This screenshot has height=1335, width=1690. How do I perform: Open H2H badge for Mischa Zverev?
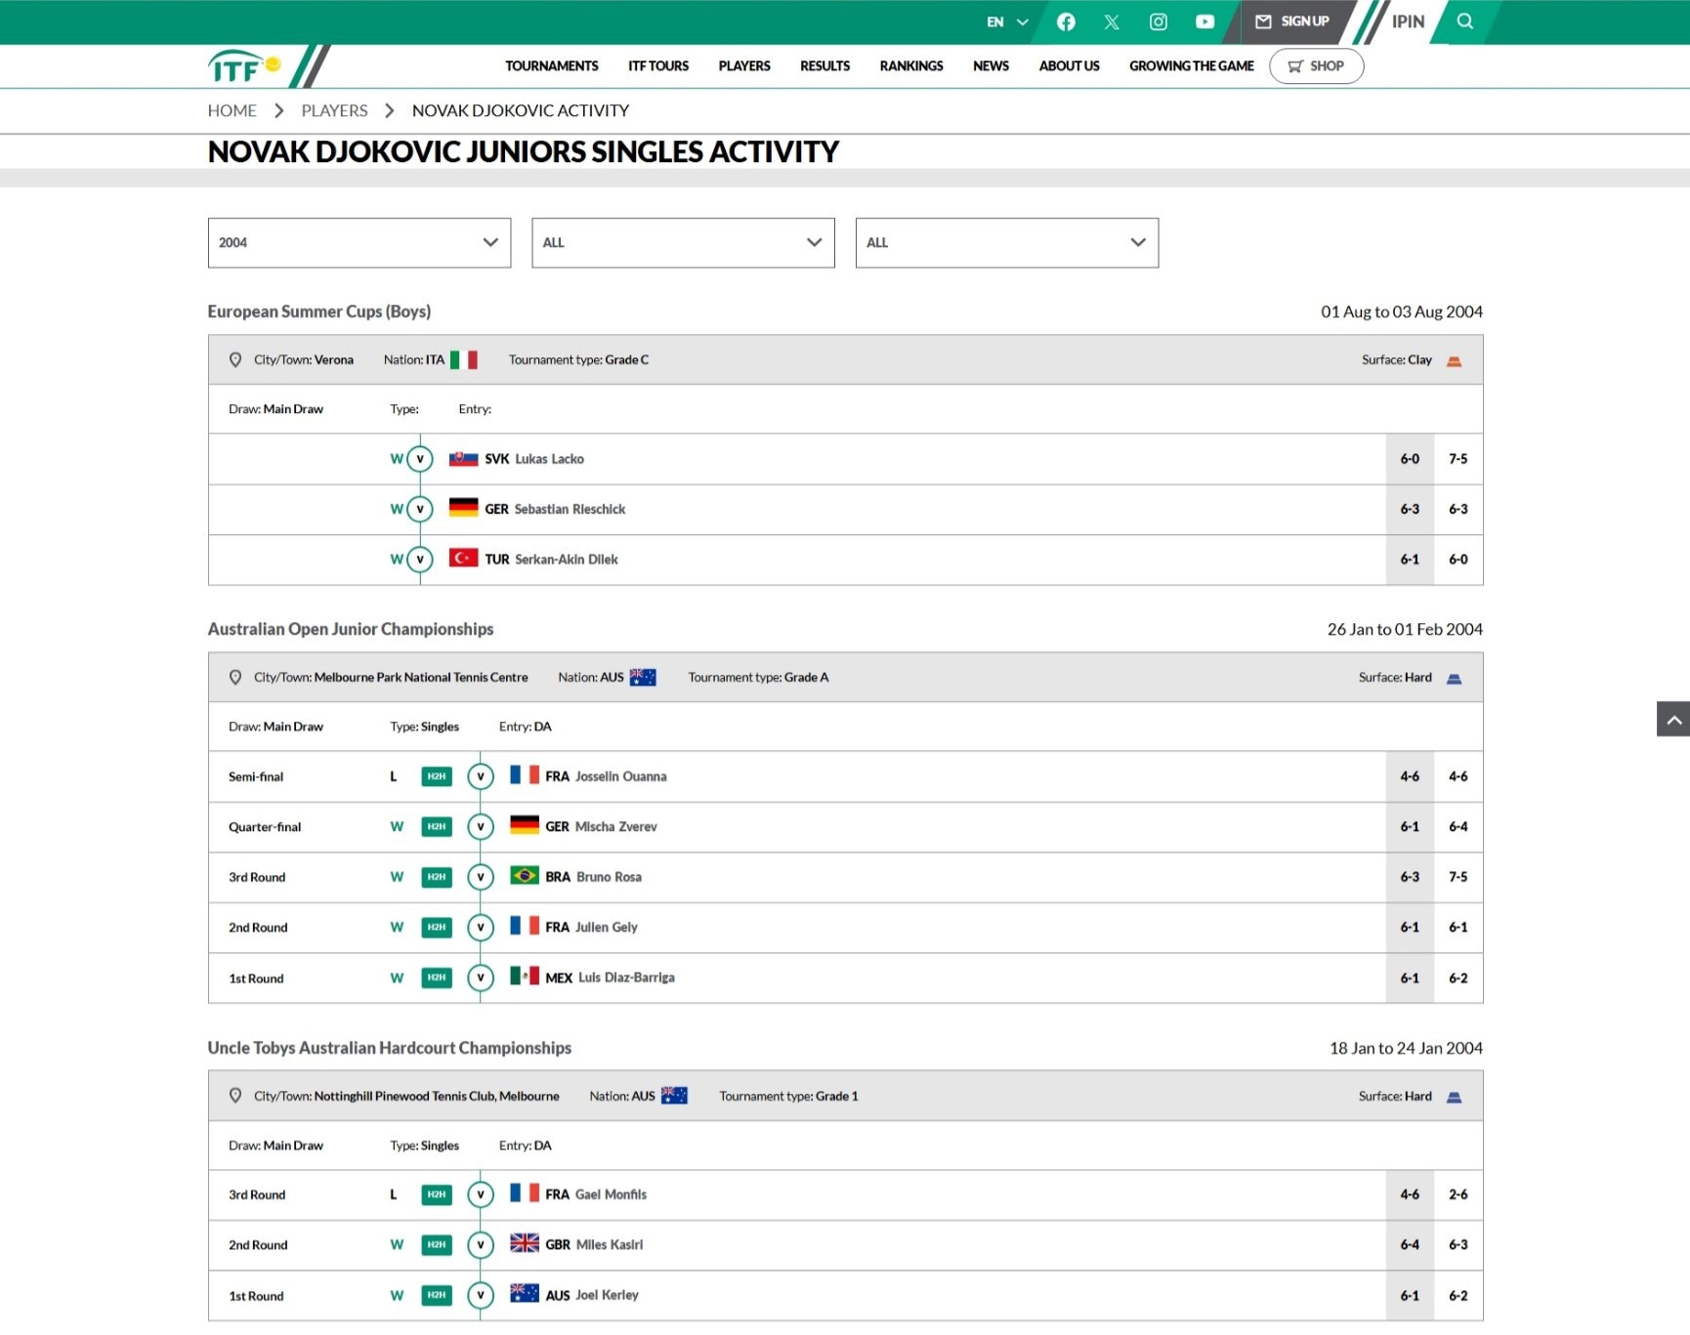[437, 827]
